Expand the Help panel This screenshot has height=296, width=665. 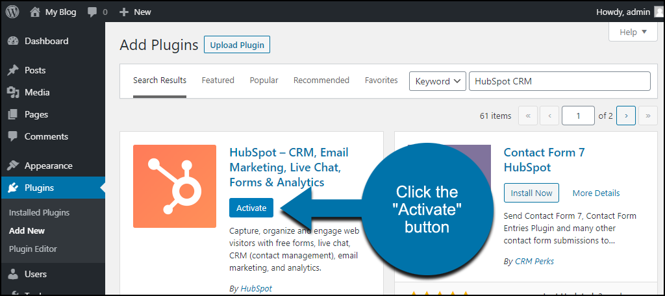(x=633, y=32)
